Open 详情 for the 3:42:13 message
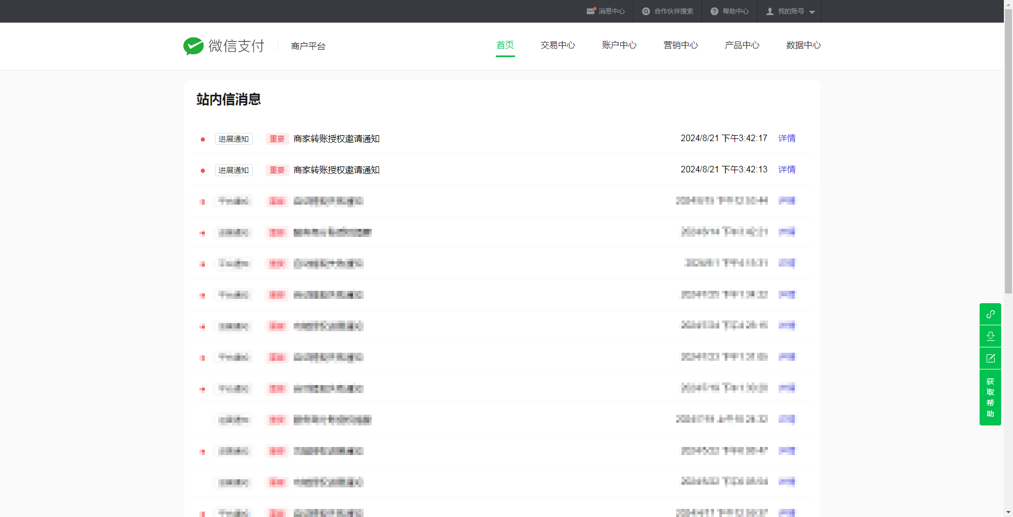 (x=787, y=170)
